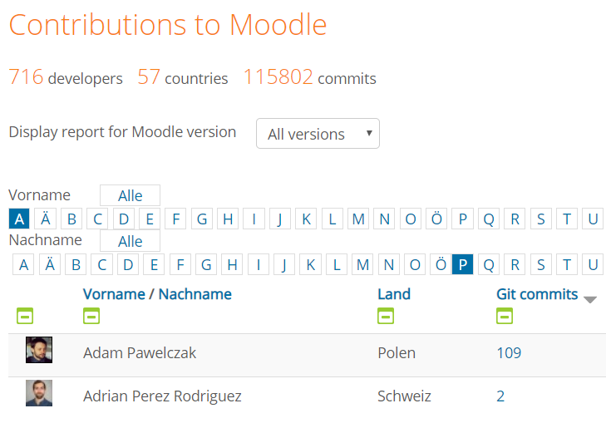This screenshot has height=423, width=606.
Task: Hide the Land column with its icon
Action: tap(386, 316)
